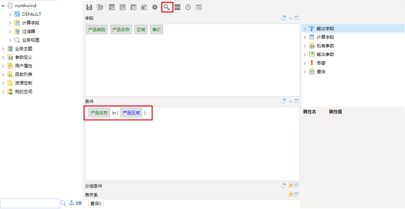Select the 单价 field chip
Screen dimensions: 405x209
(x=157, y=29)
